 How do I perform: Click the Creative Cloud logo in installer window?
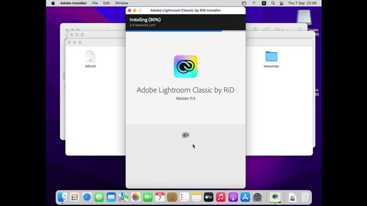point(186,66)
